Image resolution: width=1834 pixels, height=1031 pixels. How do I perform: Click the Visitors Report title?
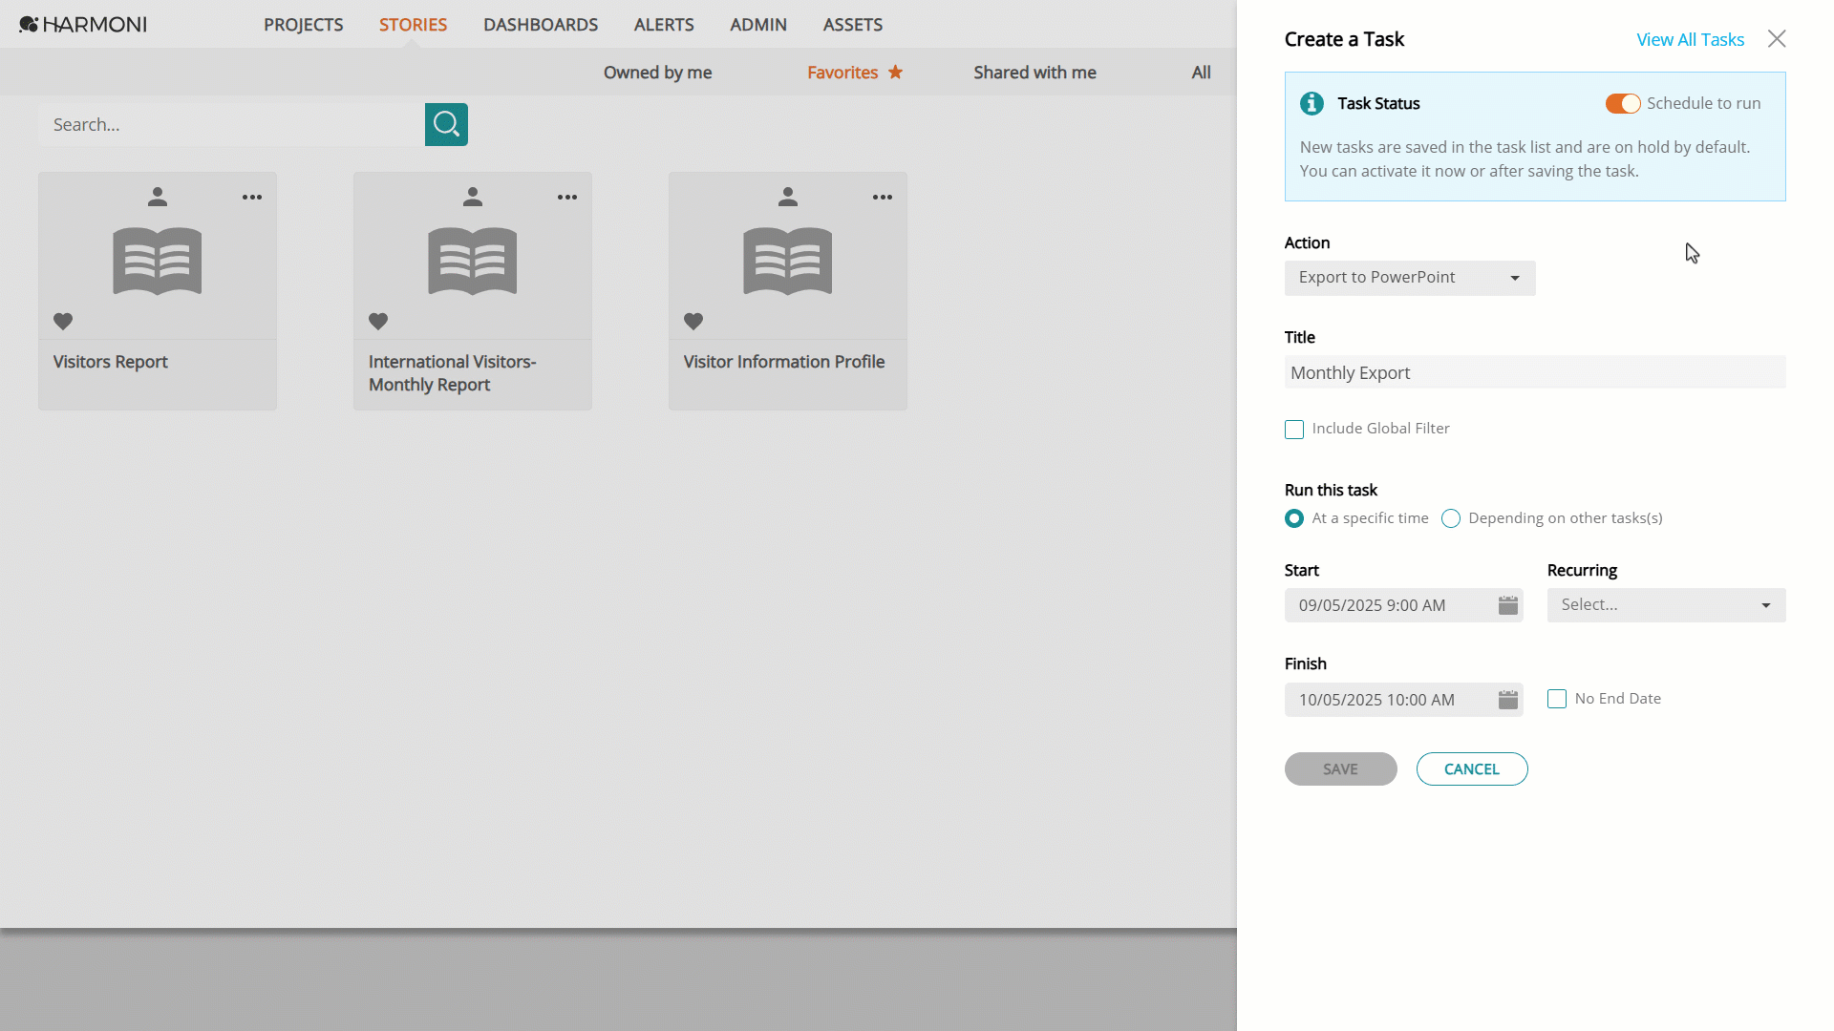click(x=111, y=362)
